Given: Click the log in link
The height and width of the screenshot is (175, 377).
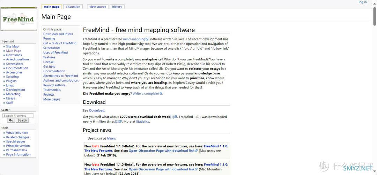Looking at the screenshot, I should point(362,2).
